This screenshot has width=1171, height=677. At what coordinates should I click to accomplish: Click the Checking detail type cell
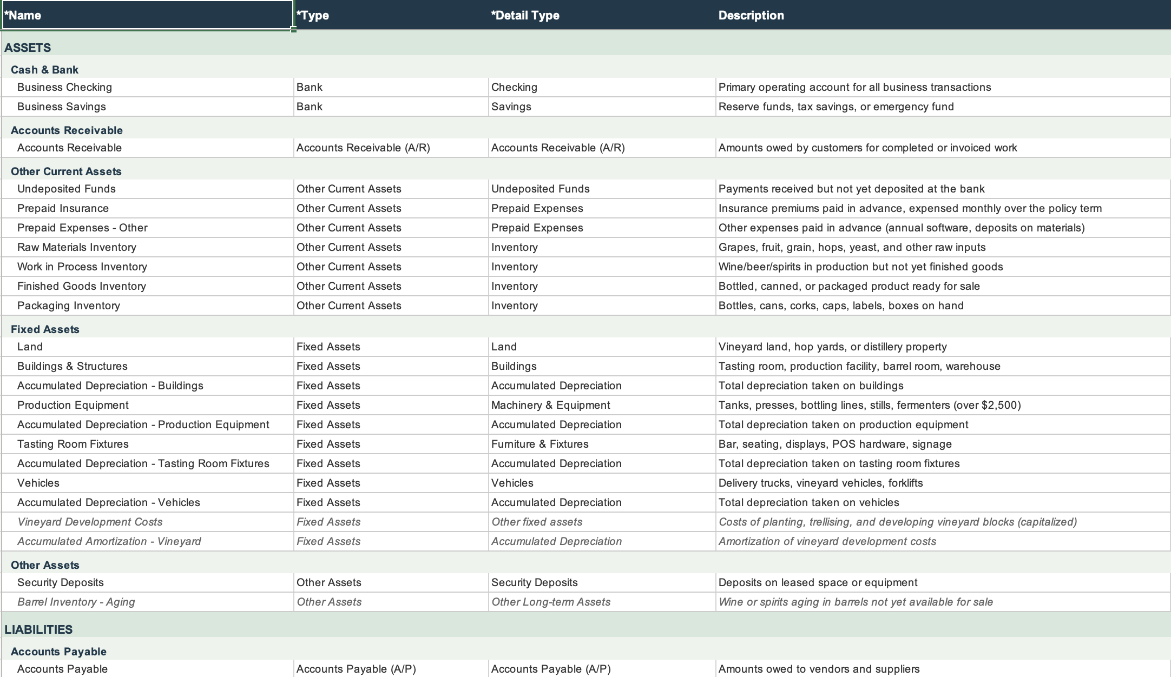pos(602,87)
